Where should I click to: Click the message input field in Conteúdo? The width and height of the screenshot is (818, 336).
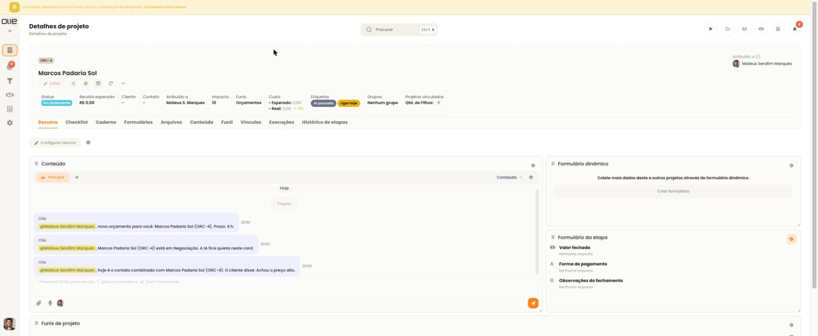coord(286,286)
